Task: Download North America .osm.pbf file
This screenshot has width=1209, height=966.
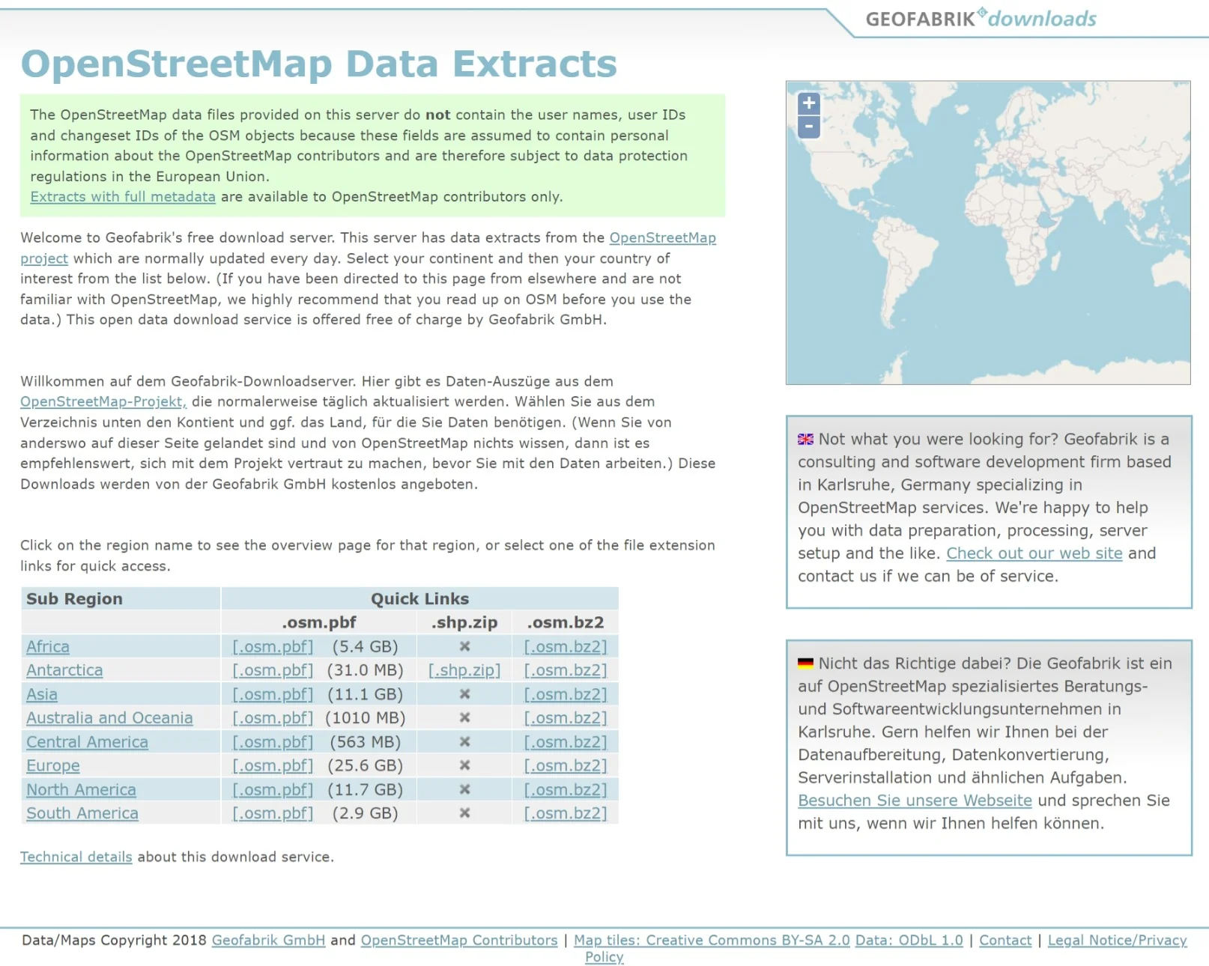Action: (273, 790)
